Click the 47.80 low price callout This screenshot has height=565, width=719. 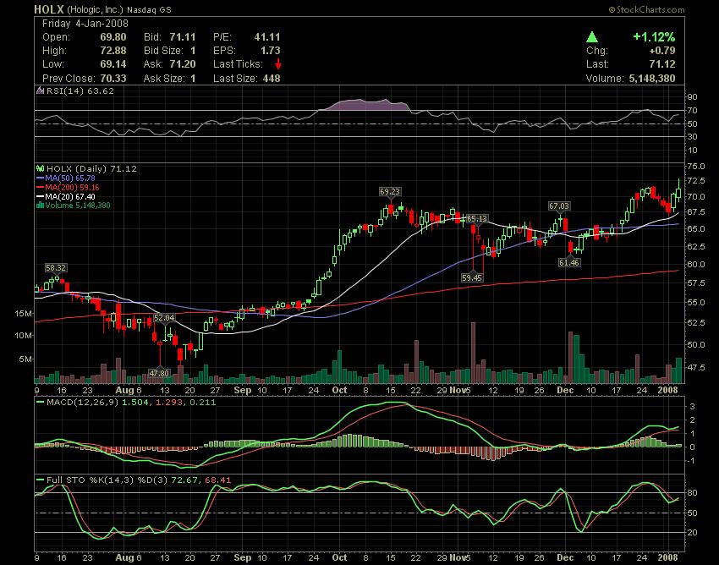coord(159,373)
